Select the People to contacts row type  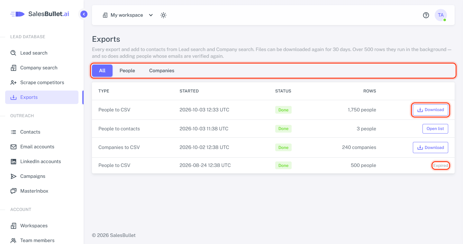[119, 129]
